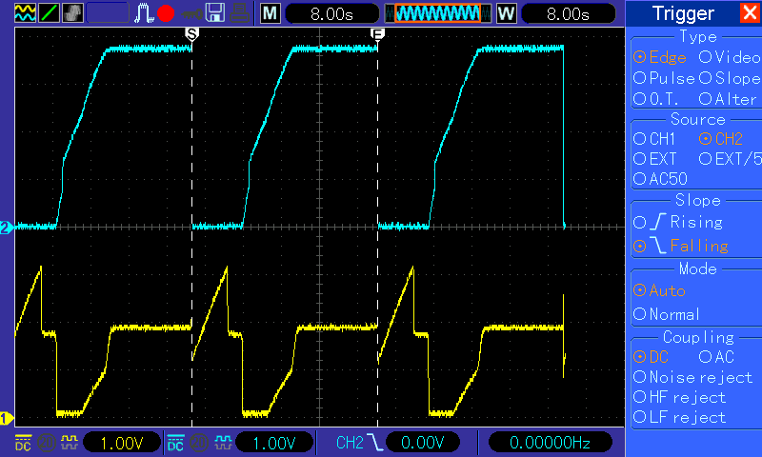Click the green diagonal line icon
762x457 pixels.
click(x=50, y=13)
